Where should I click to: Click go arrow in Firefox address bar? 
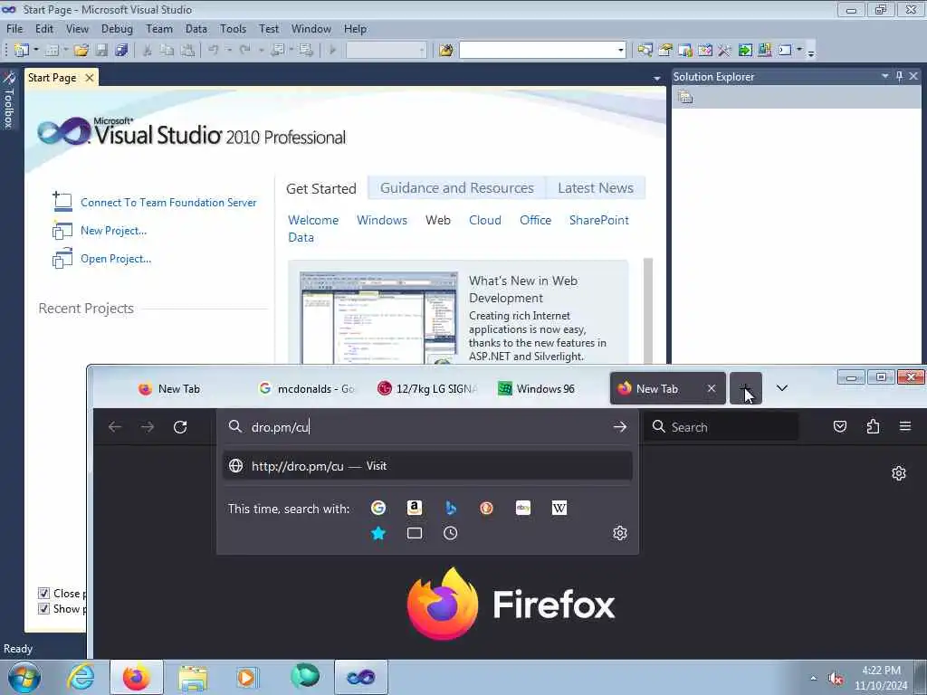coord(619,427)
